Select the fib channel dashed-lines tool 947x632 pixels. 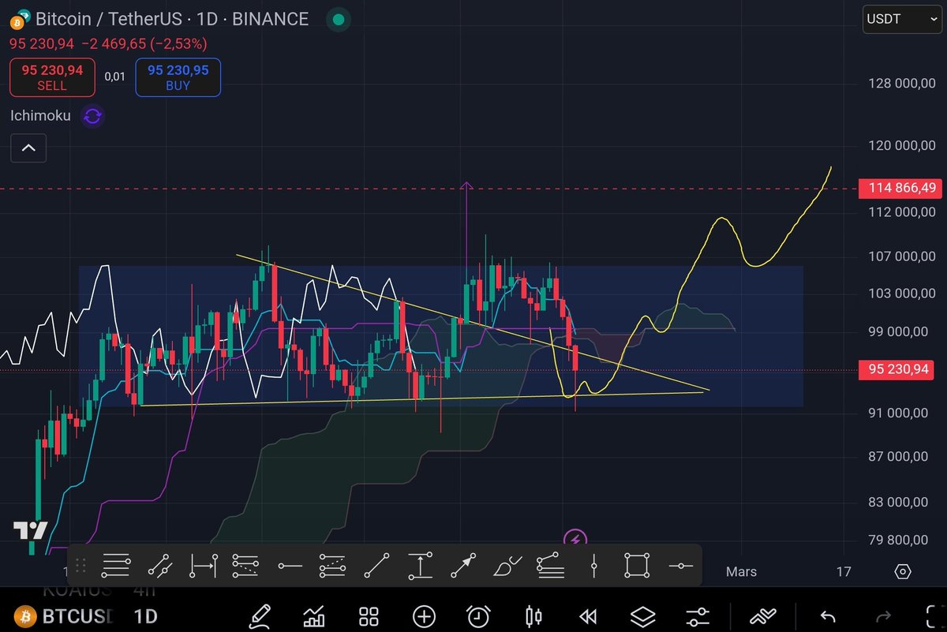(332, 565)
